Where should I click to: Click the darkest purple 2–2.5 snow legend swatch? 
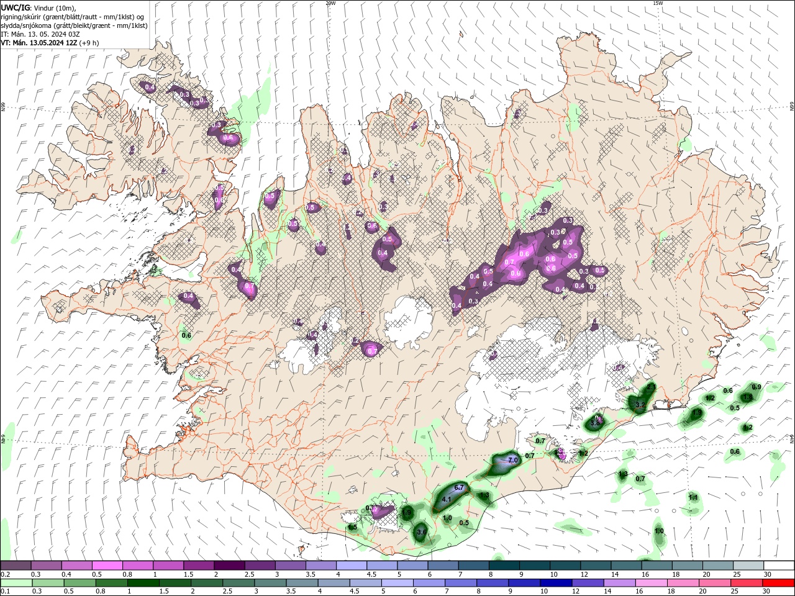[229, 566]
